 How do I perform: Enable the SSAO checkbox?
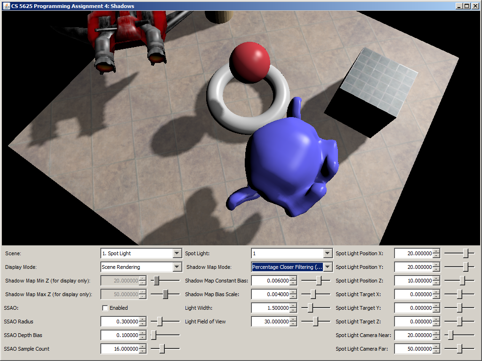click(x=105, y=308)
